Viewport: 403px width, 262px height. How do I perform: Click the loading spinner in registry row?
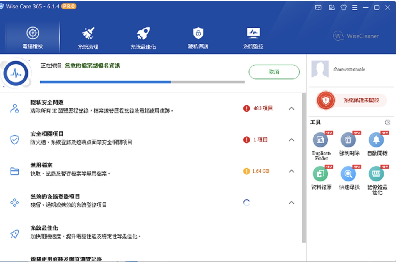coord(247,202)
